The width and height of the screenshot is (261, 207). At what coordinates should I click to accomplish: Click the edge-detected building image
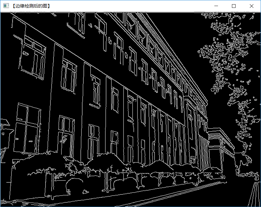(x=130, y=110)
